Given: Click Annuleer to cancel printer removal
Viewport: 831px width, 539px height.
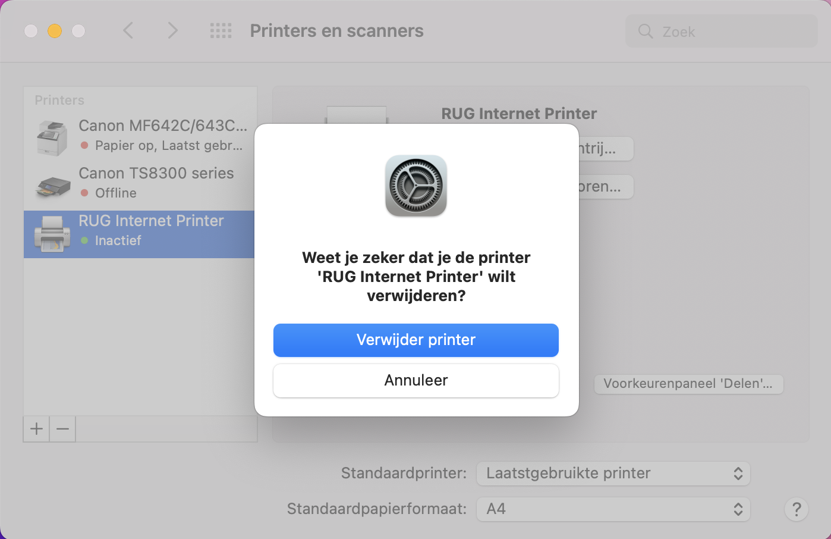Looking at the screenshot, I should tap(415, 380).
